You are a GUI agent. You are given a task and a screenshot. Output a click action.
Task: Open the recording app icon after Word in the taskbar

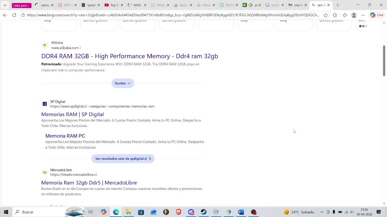(x=253, y=212)
